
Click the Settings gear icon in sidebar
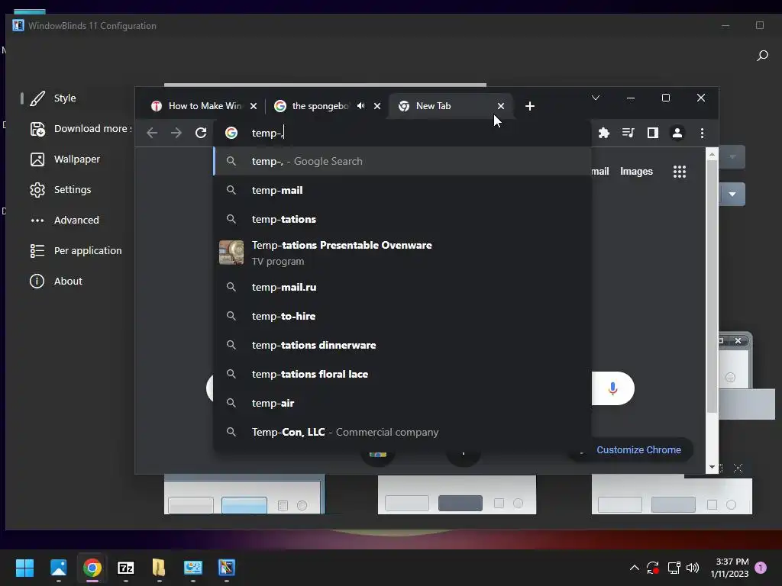coord(37,189)
